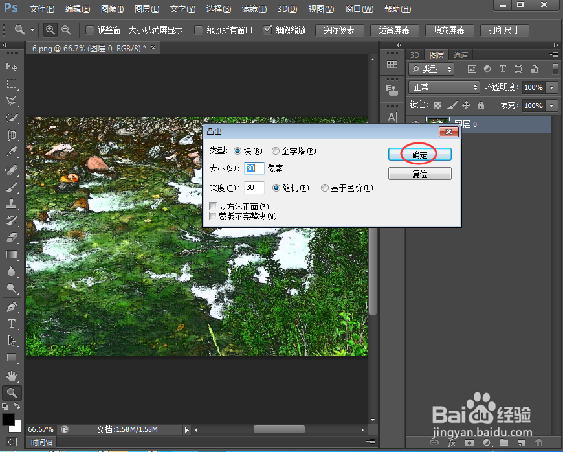Select the Clone Stamp tool
Viewport: 563px width, 452px height.
point(12,202)
